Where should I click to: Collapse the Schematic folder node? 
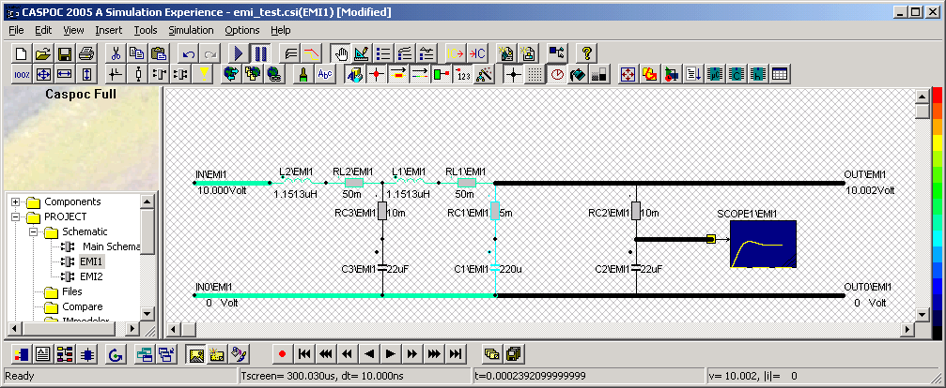coord(31,231)
